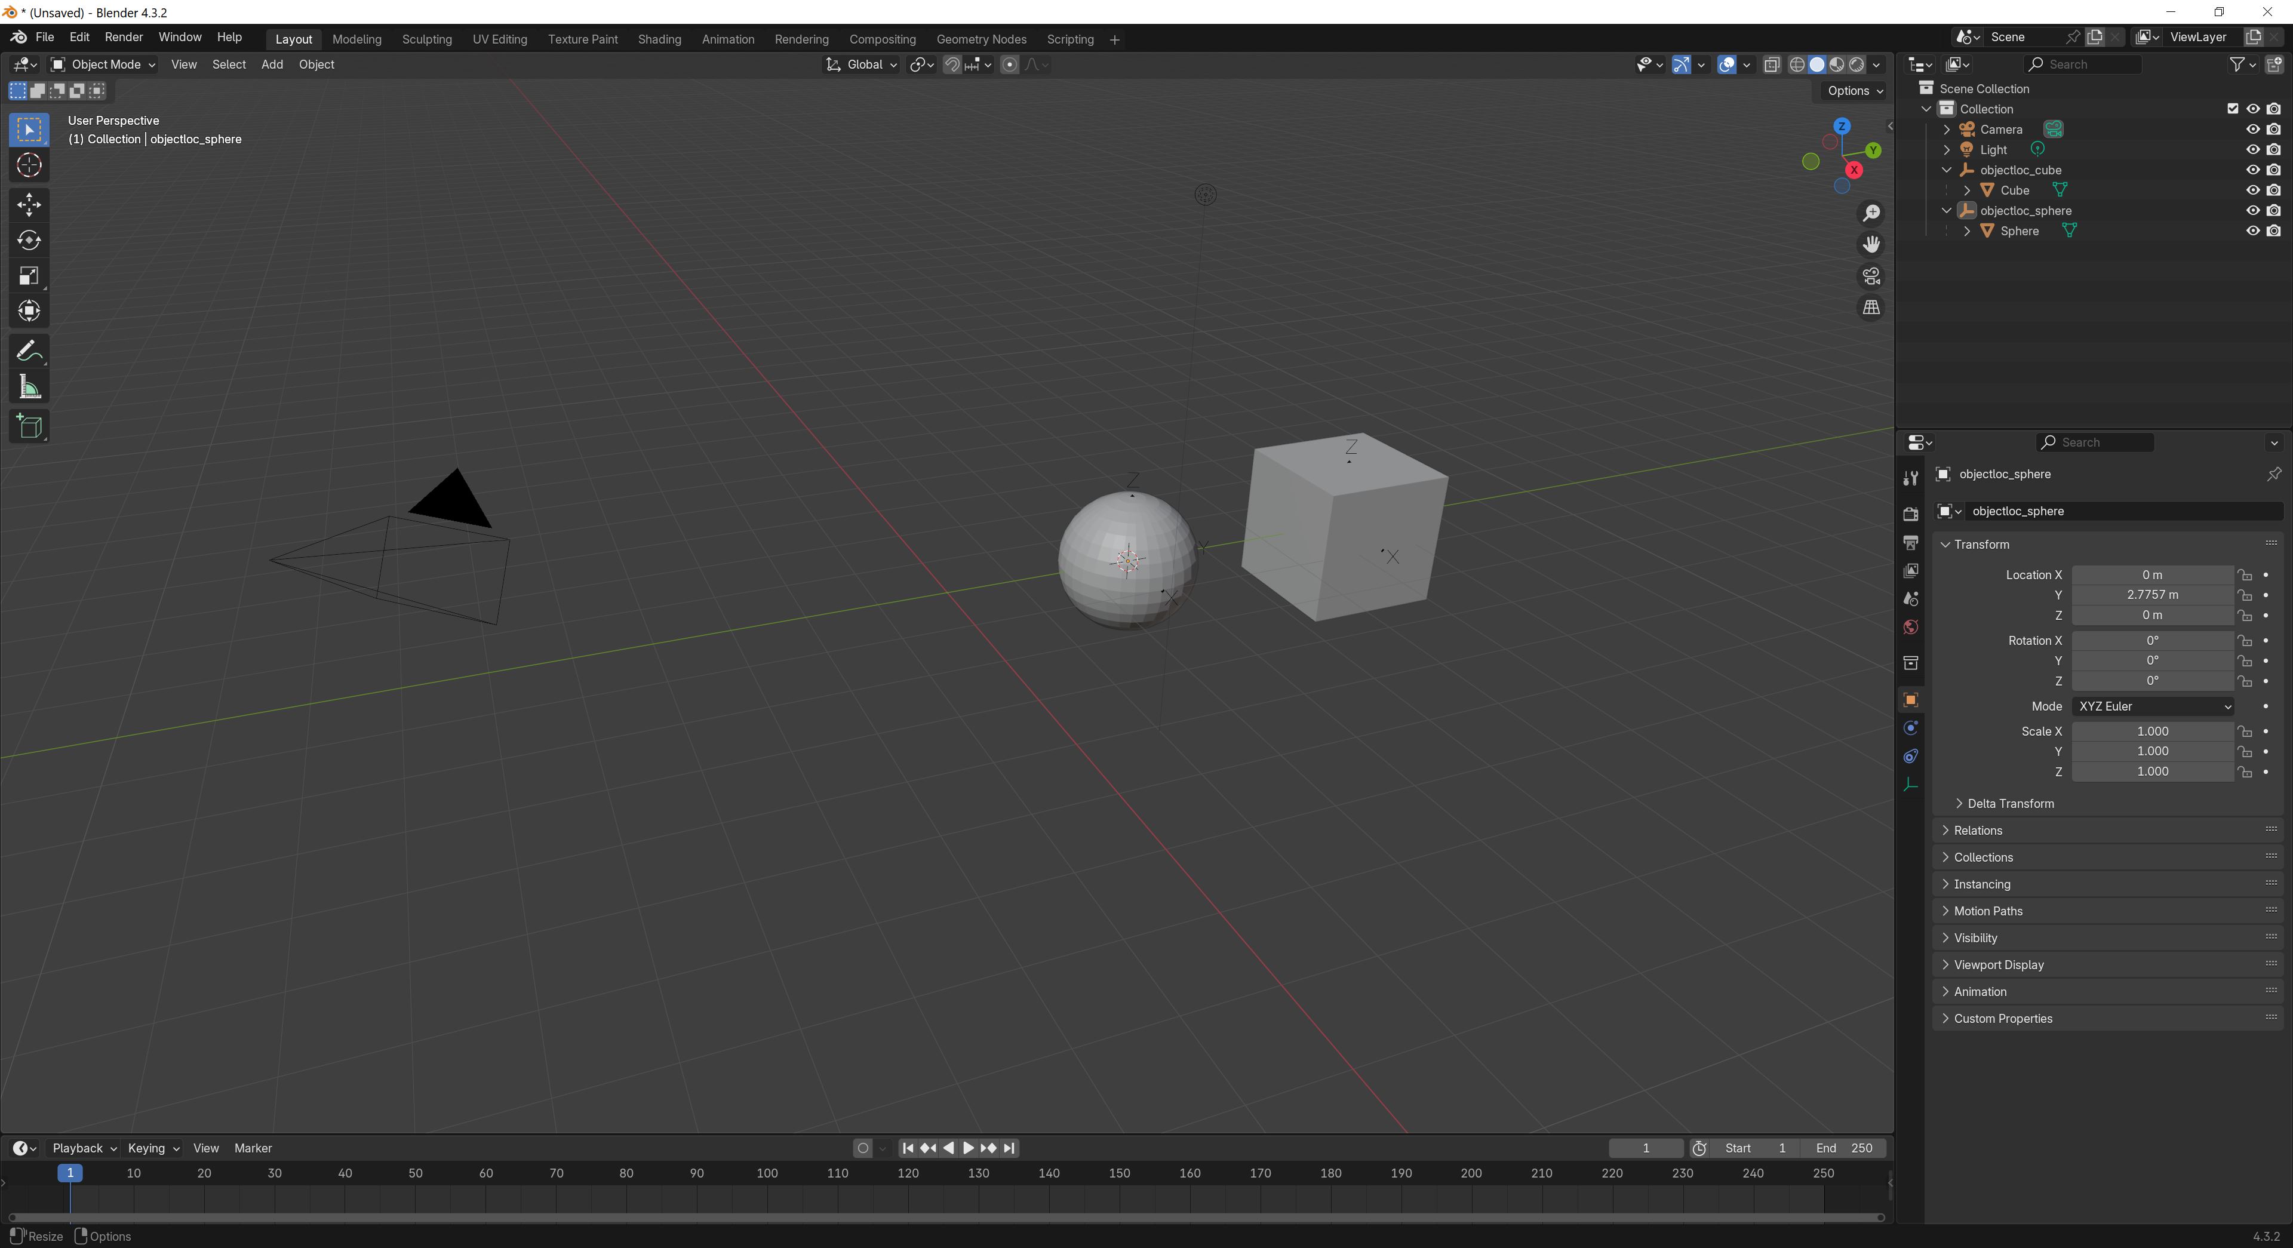Open the Physics properties tab icon
This screenshot has width=2293, height=1248.
(1910, 728)
